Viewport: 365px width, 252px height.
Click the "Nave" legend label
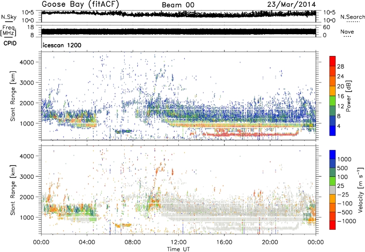click(347, 31)
